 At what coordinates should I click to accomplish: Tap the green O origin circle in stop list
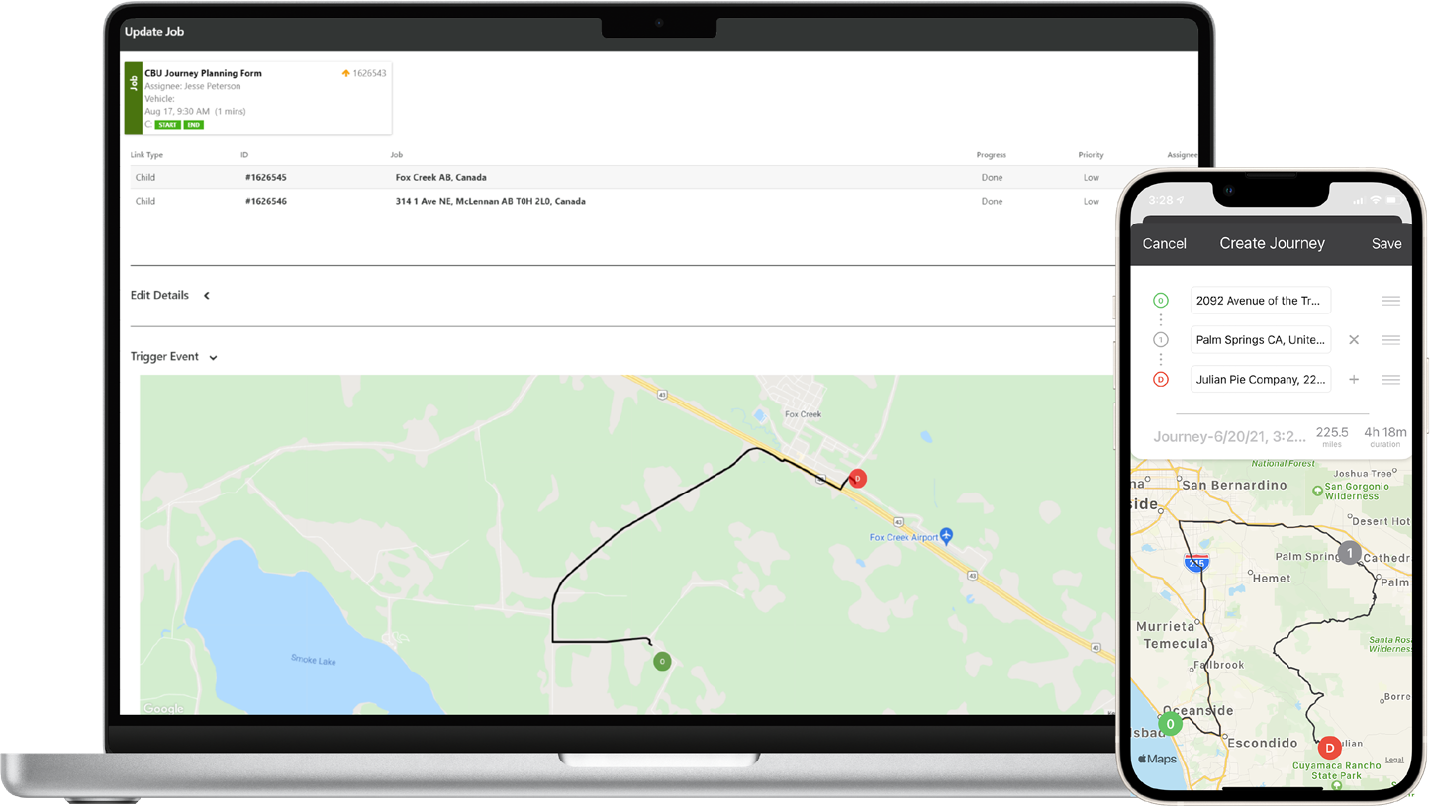coord(1161,301)
